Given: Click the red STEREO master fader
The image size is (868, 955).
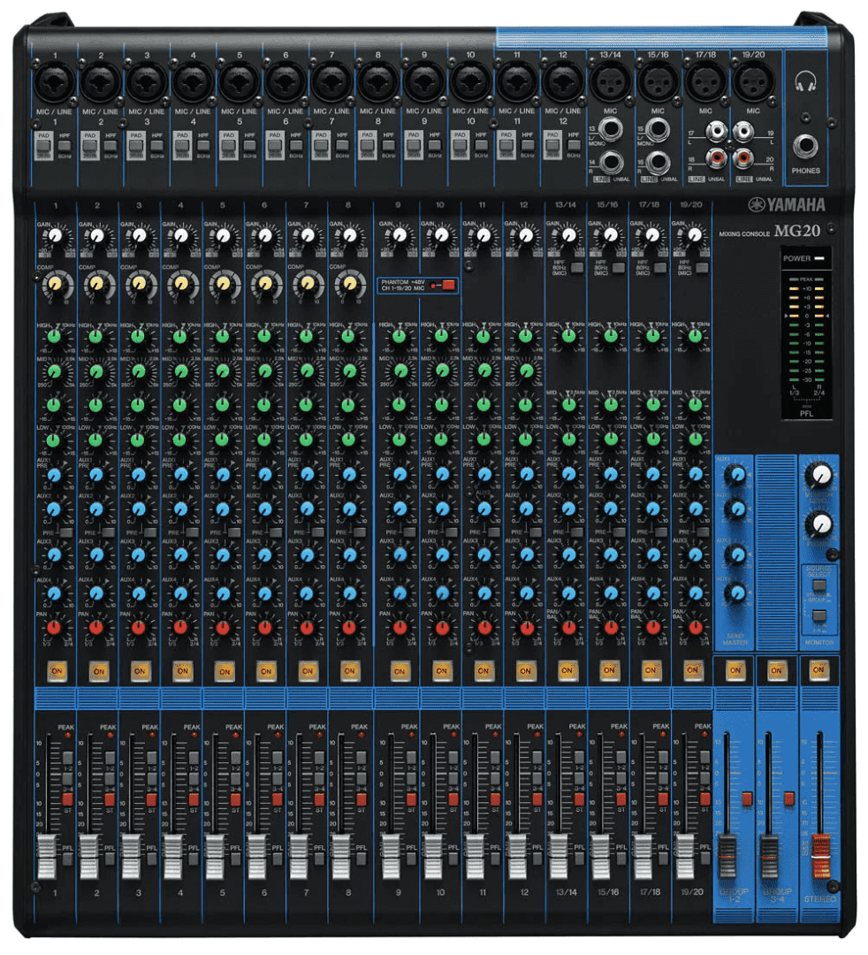Looking at the screenshot, I should click(821, 852).
